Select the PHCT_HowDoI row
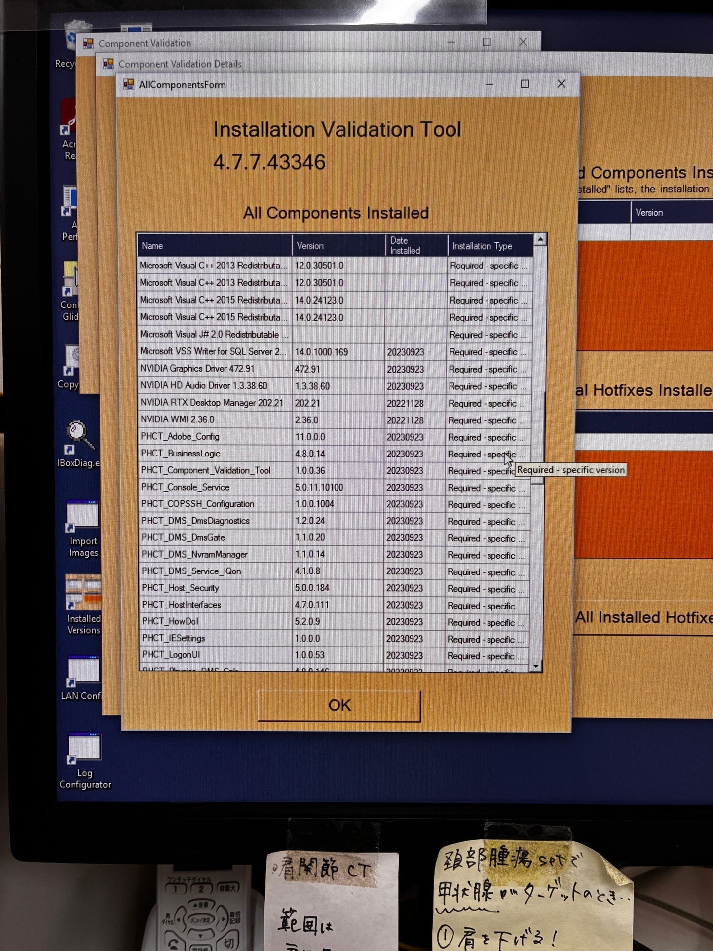 [335, 622]
